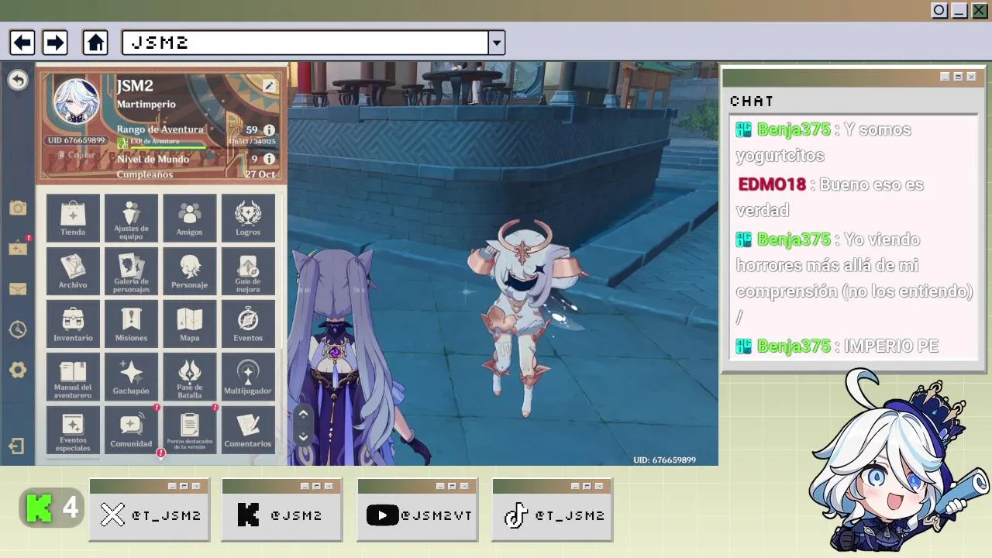Open the Personaje menu
The height and width of the screenshot is (558, 992).
click(189, 270)
